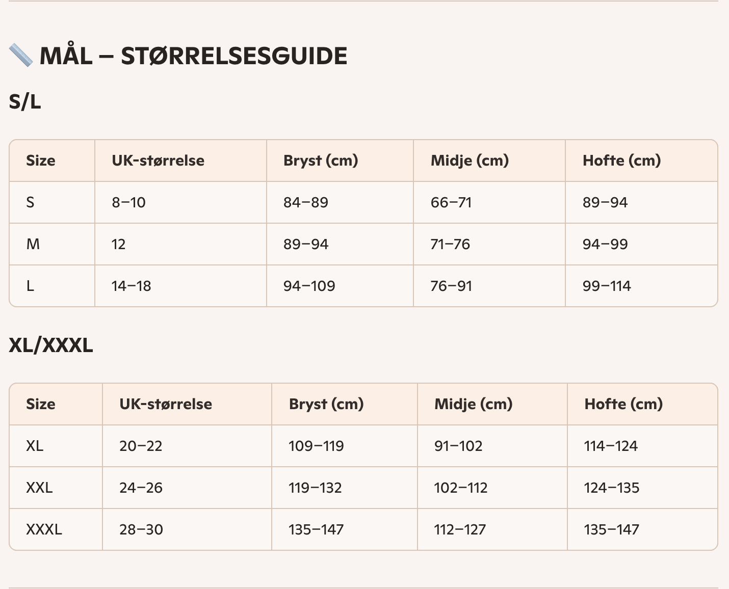Select the S size row label
Screen dimensions: 729x589
tap(30, 202)
